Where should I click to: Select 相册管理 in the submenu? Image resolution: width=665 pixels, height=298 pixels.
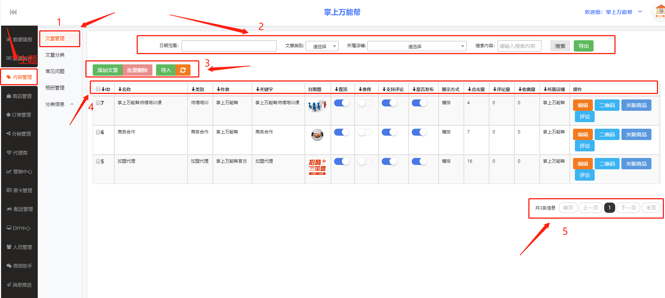pyautogui.click(x=55, y=88)
